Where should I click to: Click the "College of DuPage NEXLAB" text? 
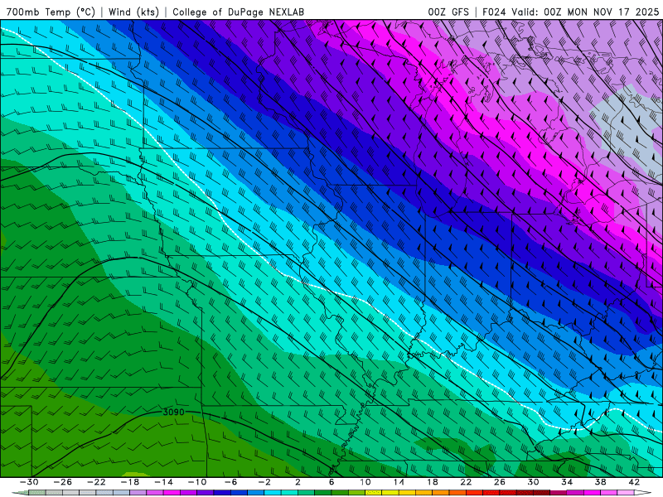point(238,12)
